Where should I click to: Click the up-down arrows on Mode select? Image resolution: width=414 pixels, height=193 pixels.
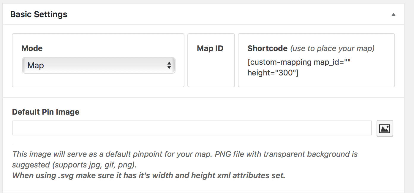(x=169, y=65)
